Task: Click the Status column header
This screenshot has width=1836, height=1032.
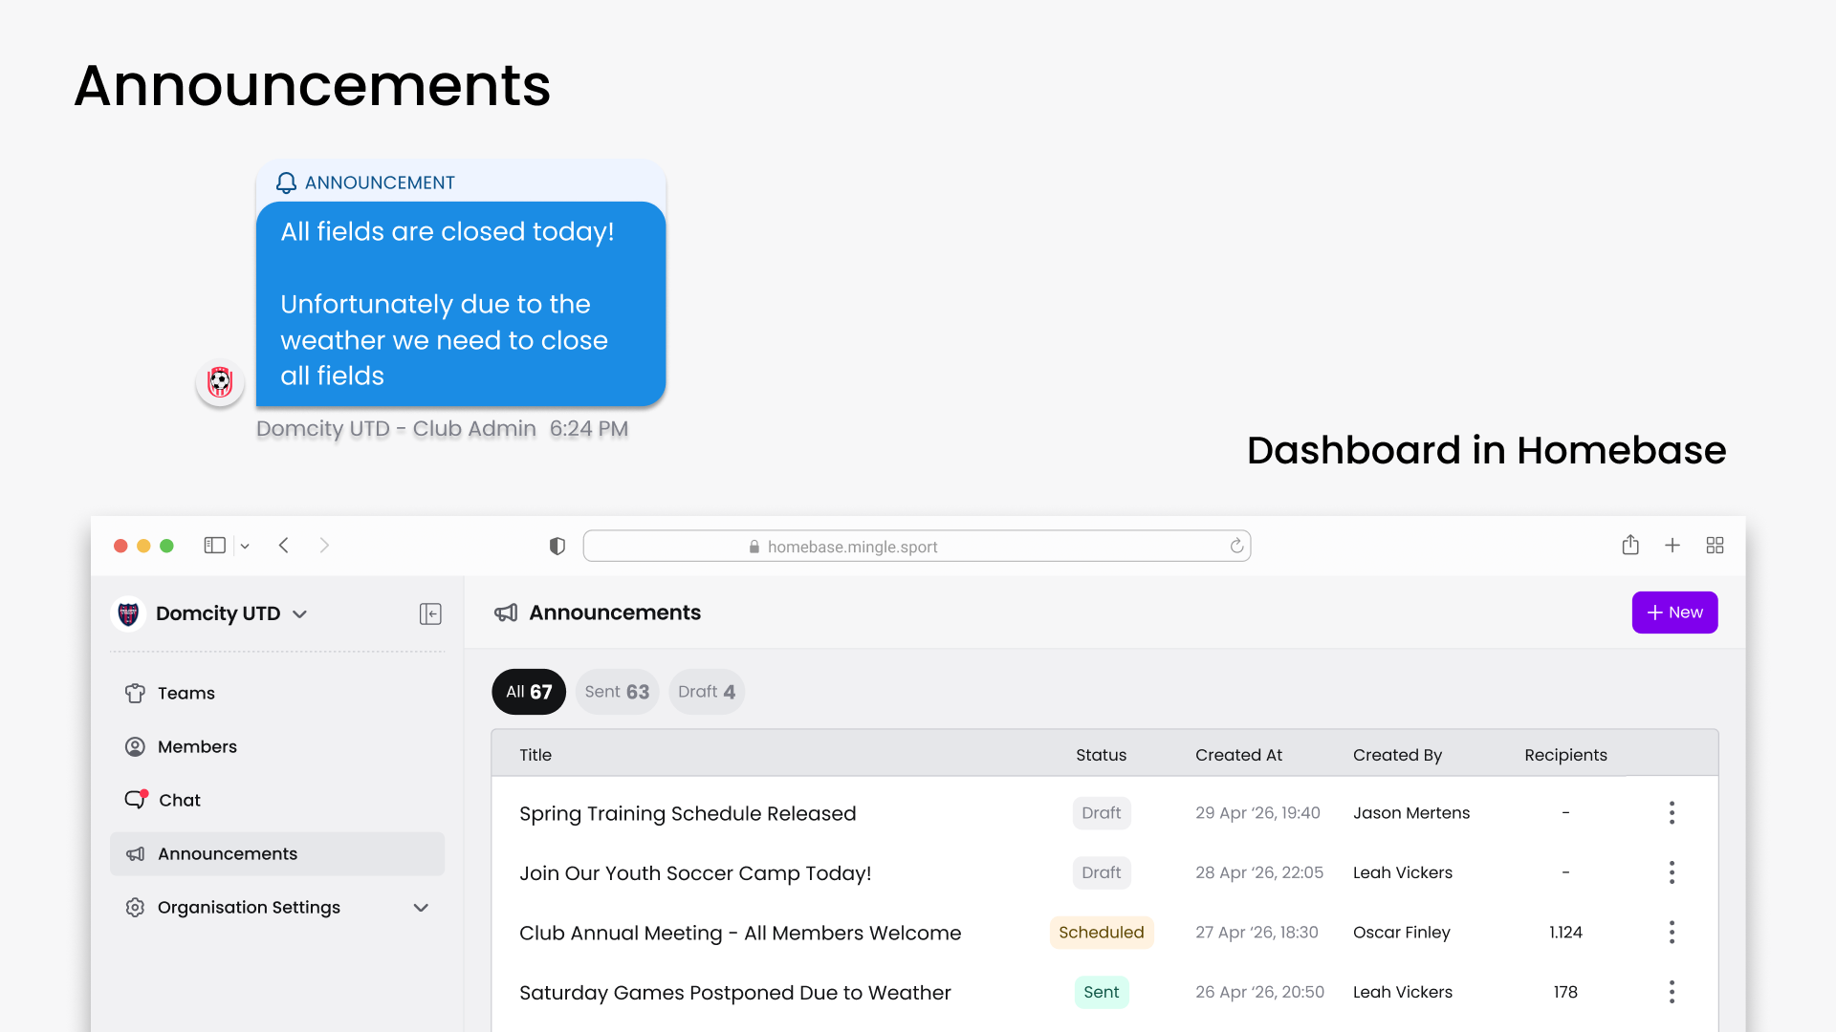Action: (1101, 755)
